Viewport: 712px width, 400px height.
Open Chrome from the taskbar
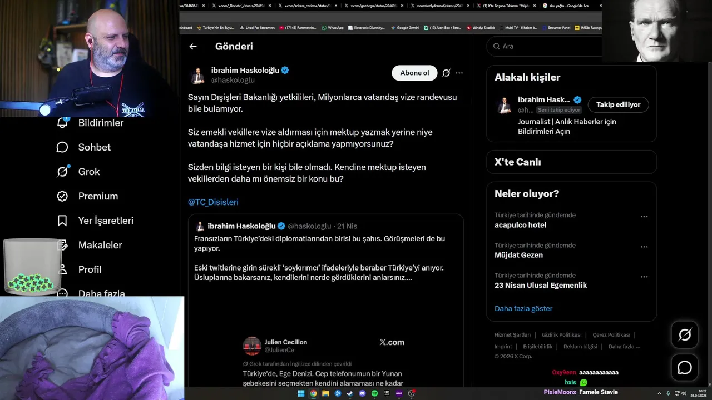tap(313, 393)
